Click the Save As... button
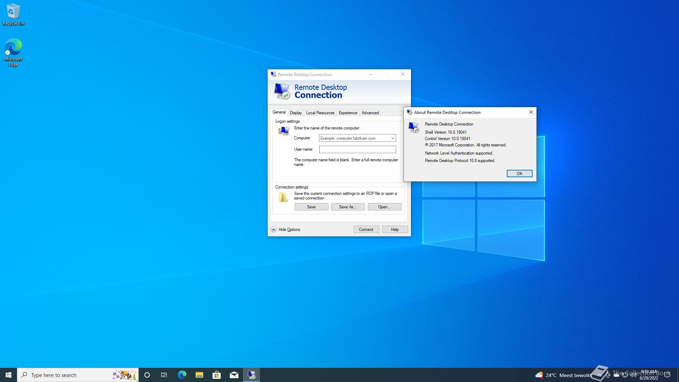 tap(348, 207)
